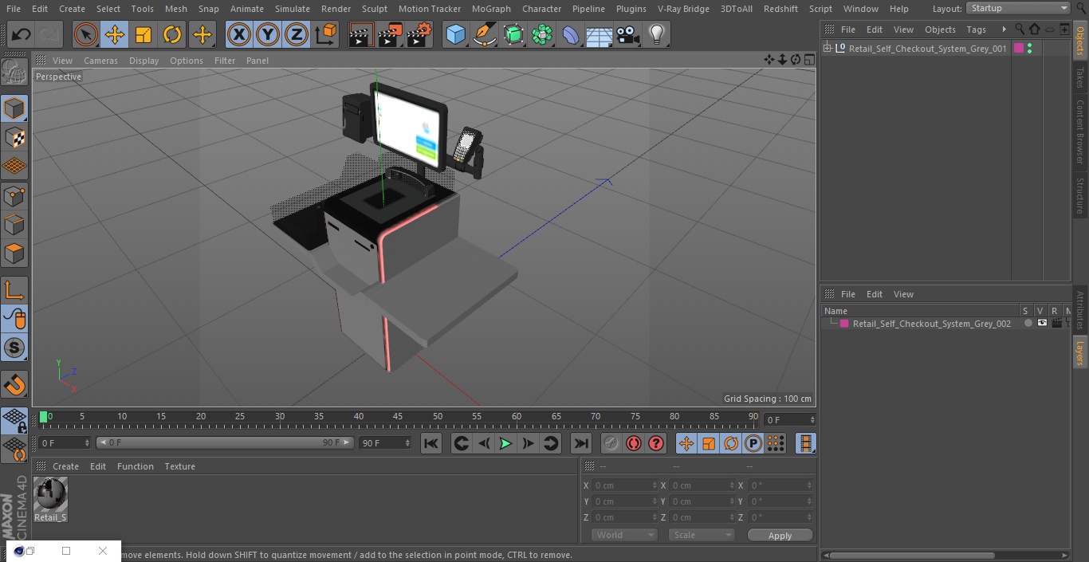The width and height of the screenshot is (1089, 562).
Task: Click pink layer color swatch for Grey_002
Action: point(844,324)
